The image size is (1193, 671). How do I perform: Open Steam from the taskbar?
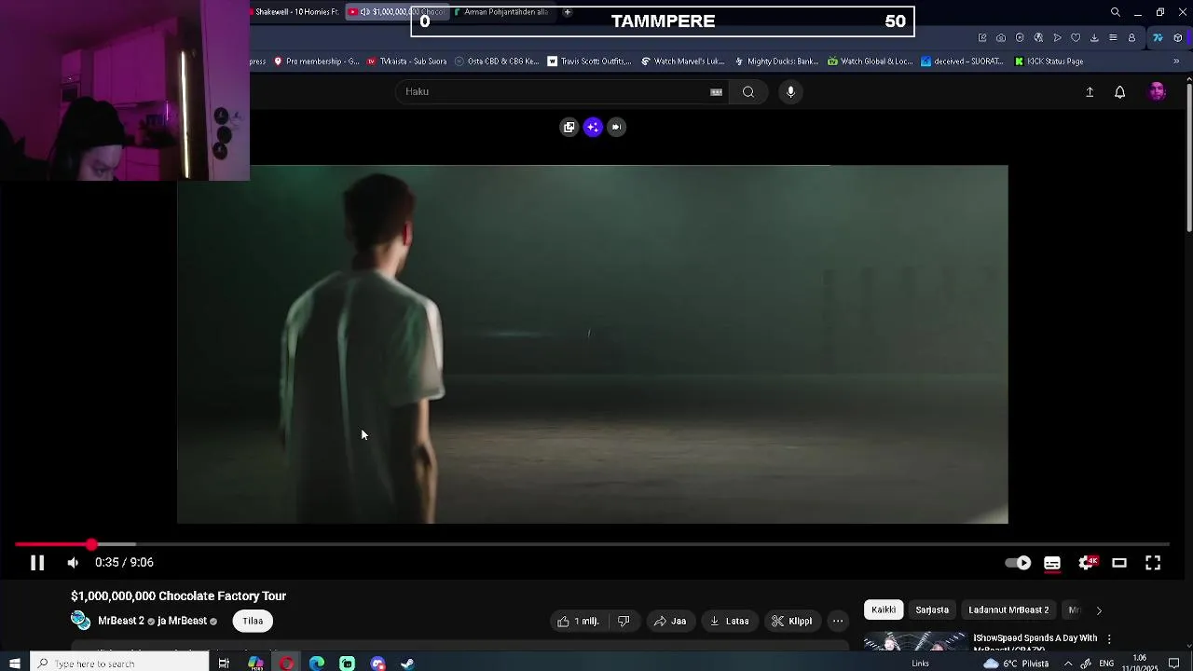click(x=407, y=664)
